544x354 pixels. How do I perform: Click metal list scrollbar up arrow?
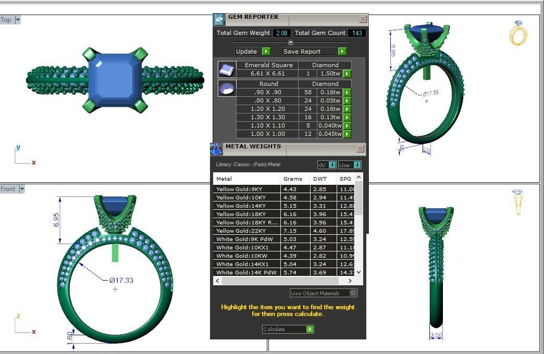point(359,177)
